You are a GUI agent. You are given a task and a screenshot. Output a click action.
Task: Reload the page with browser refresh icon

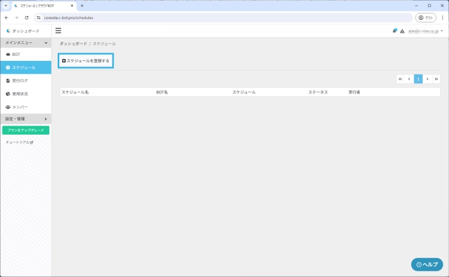pyautogui.click(x=27, y=18)
